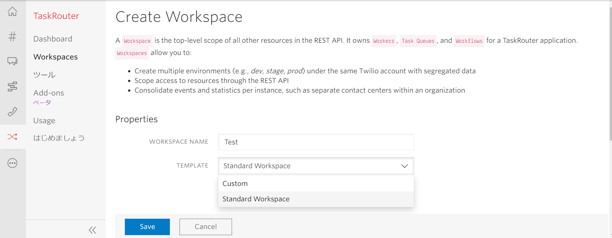612x238 pixels.
Task: Choose Standard Workspace from template list
Action: [316, 199]
